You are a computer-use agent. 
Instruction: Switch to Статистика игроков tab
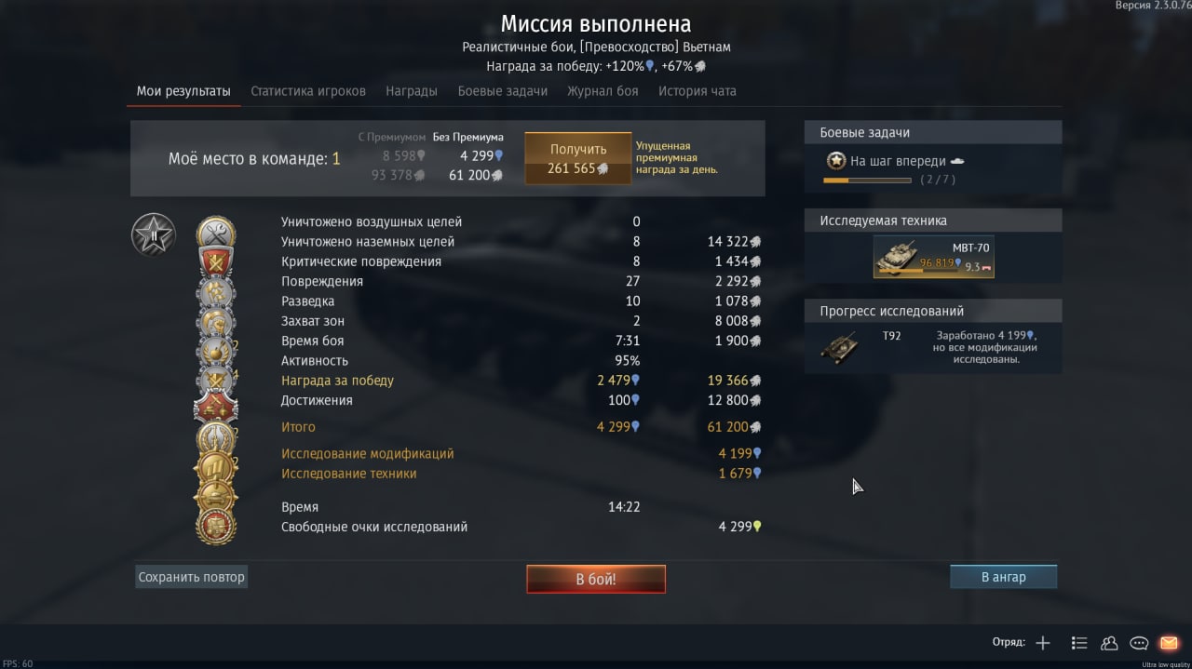tap(308, 91)
